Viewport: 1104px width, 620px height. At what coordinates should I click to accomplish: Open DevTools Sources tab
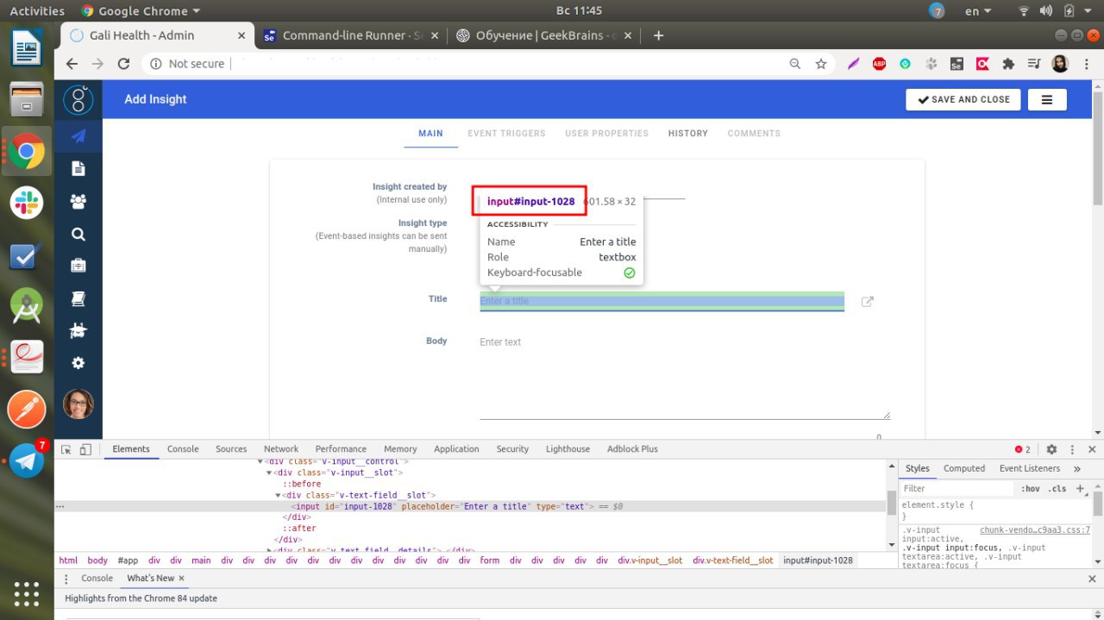[x=231, y=449]
